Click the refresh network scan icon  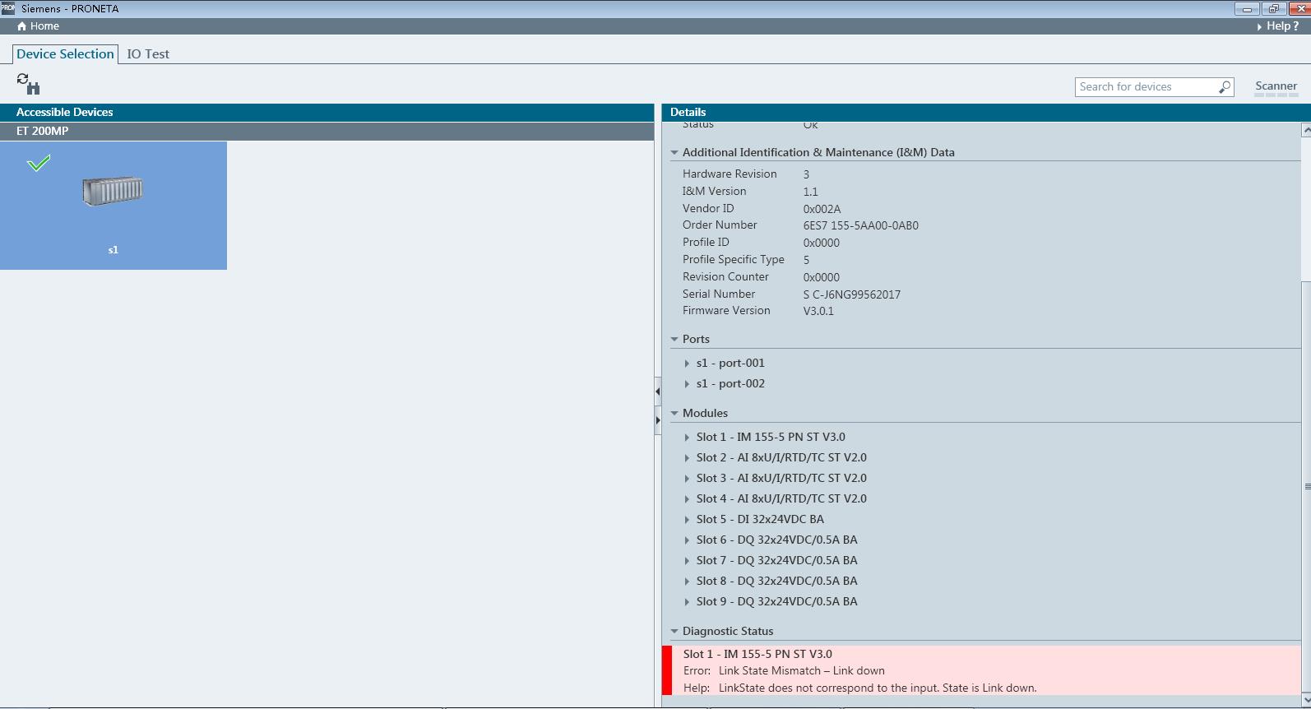coord(28,83)
